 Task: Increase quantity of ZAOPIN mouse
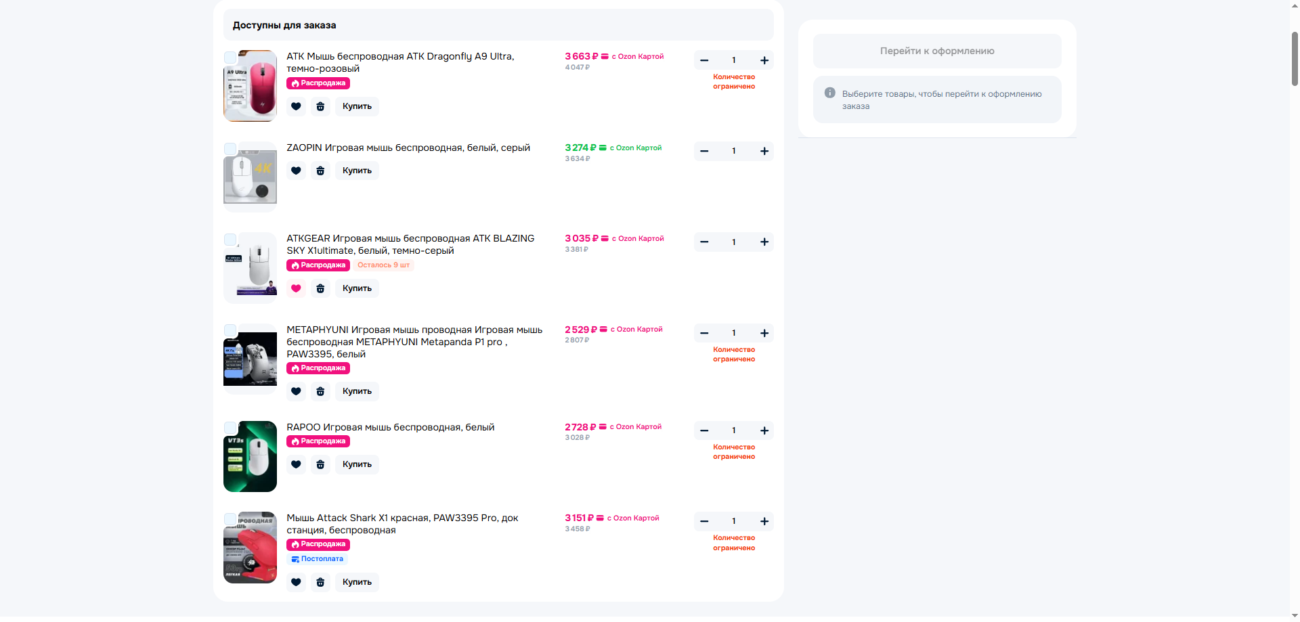[764, 151]
